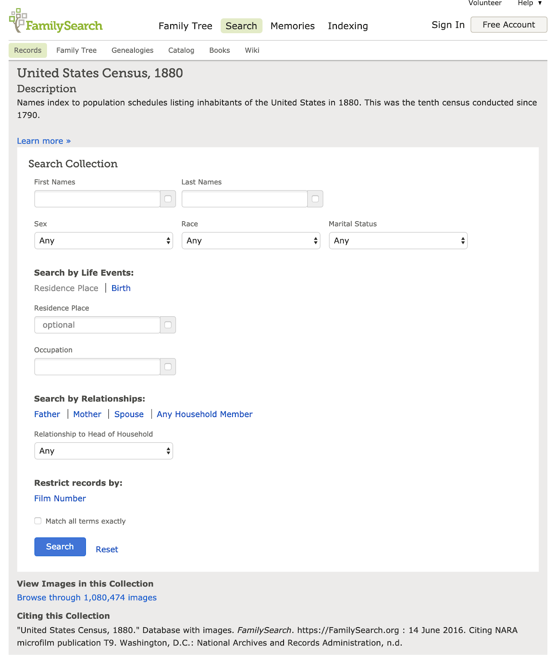Open Browse through 1,080,474 images link
Viewport: 556px width, 664px height.
(86, 598)
